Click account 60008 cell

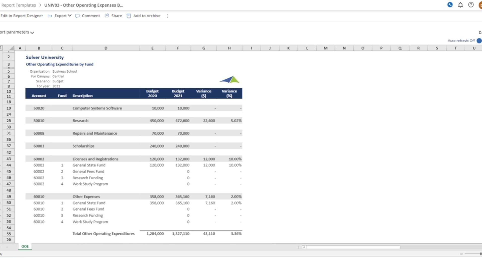click(39, 133)
